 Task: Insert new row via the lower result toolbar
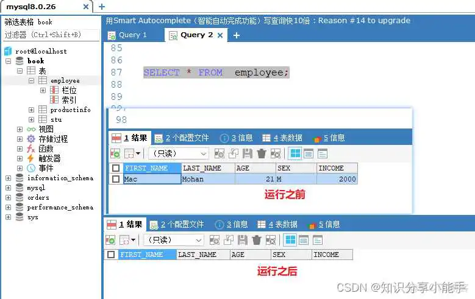215,241
